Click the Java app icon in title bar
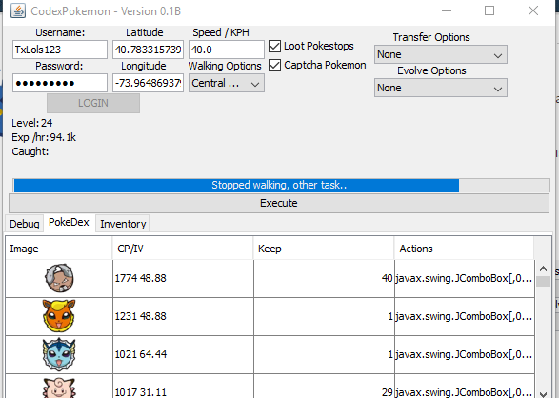Screen dimensions: 559x398 pyautogui.click(x=18, y=10)
